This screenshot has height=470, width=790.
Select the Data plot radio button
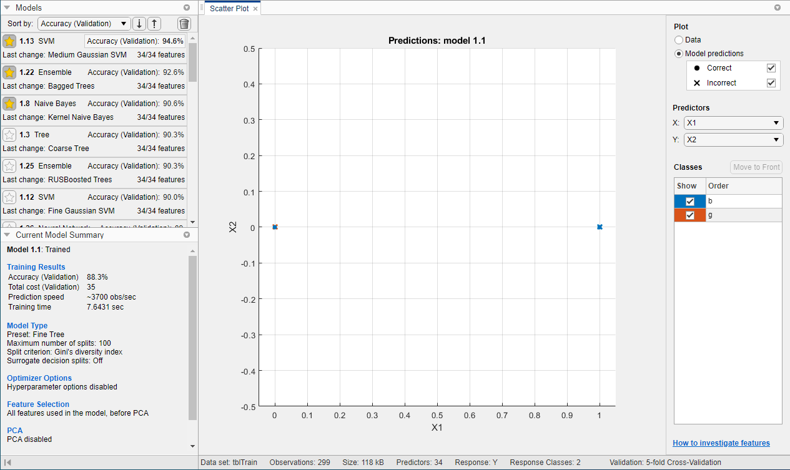click(679, 39)
